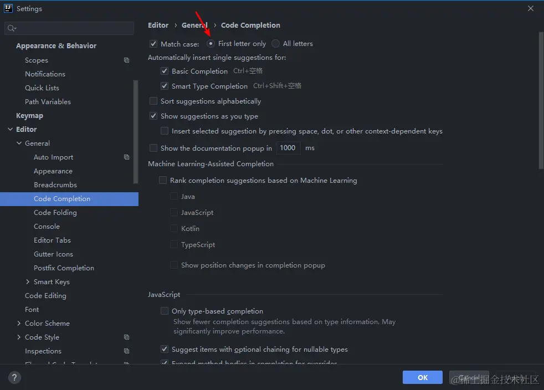The height and width of the screenshot is (390, 544).
Task: Toggle the Java machine learning checkbox
Action: tap(174, 197)
